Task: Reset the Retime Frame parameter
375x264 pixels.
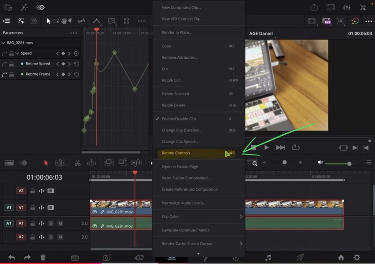Action: click(76, 74)
